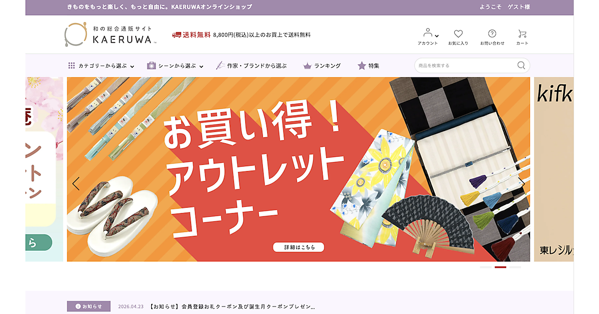This screenshot has height=314, width=599.
Task: Click the question mark inquiry icon
Action: tap(492, 33)
